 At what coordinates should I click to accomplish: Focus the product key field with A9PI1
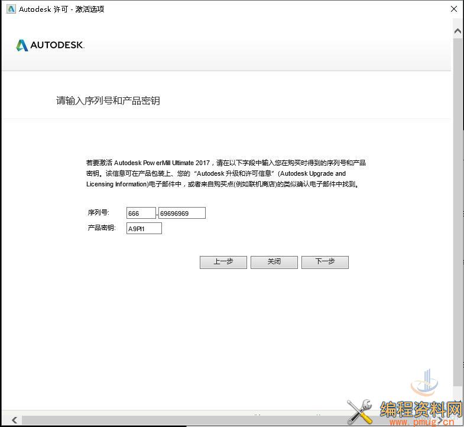click(x=144, y=228)
